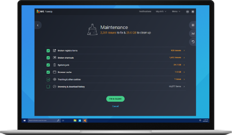The image size is (232, 135).
Task: Open File Explorer from the taskbar
Action: 75,120
